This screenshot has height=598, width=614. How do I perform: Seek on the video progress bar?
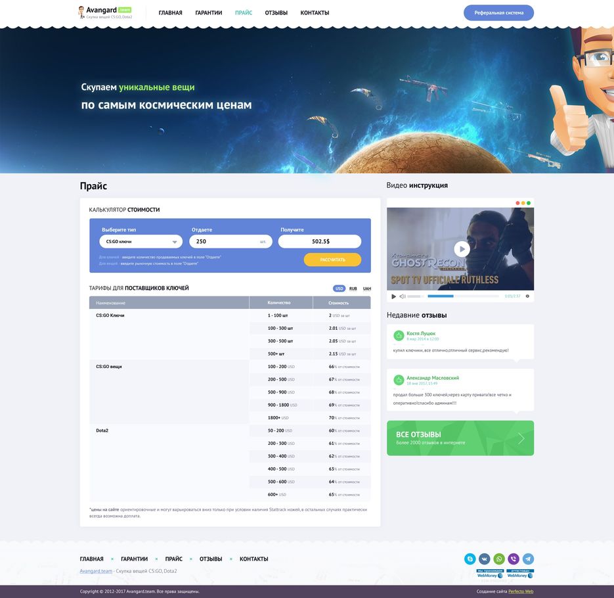[x=463, y=296]
